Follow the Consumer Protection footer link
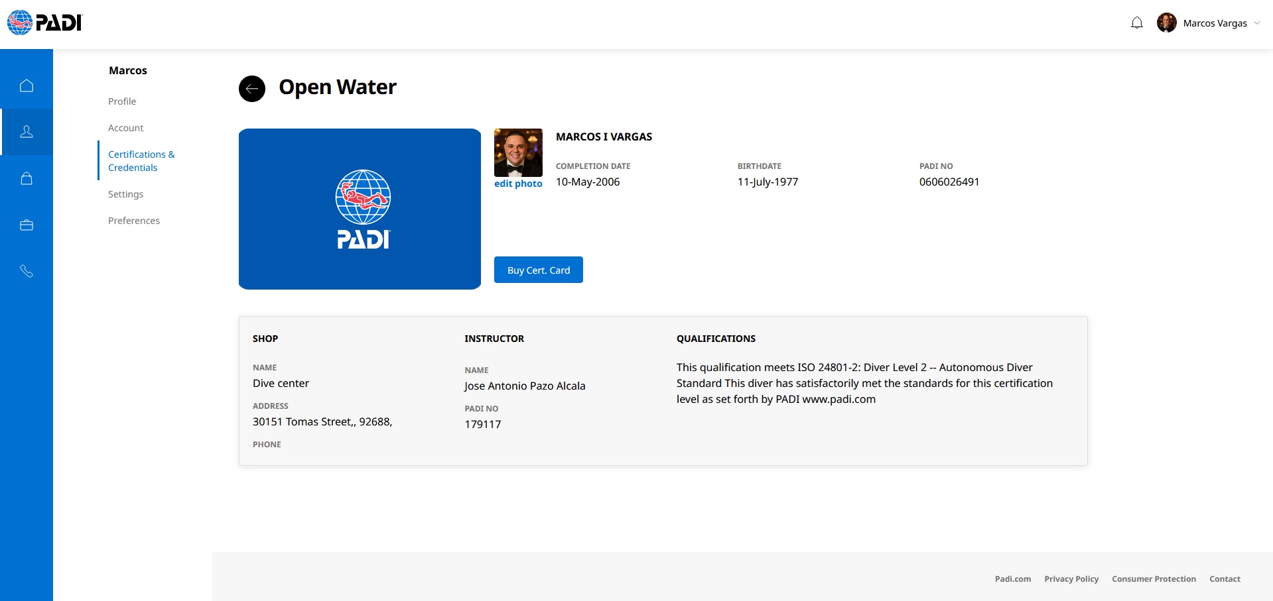 click(x=1154, y=579)
